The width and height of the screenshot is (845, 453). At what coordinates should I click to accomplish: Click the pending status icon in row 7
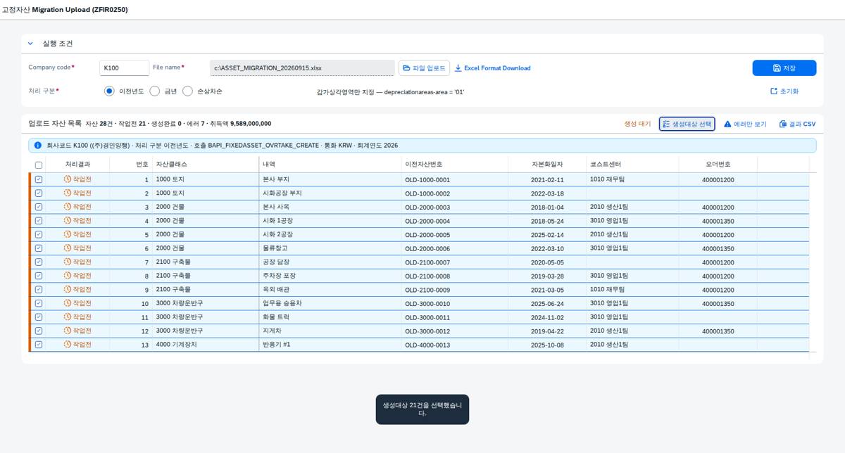coord(68,262)
